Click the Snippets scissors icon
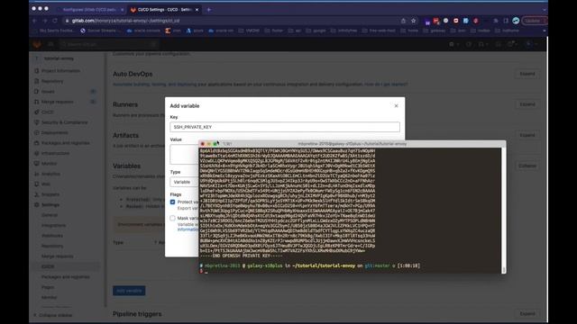This screenshot has width=577, height=324. coord(36,194)
